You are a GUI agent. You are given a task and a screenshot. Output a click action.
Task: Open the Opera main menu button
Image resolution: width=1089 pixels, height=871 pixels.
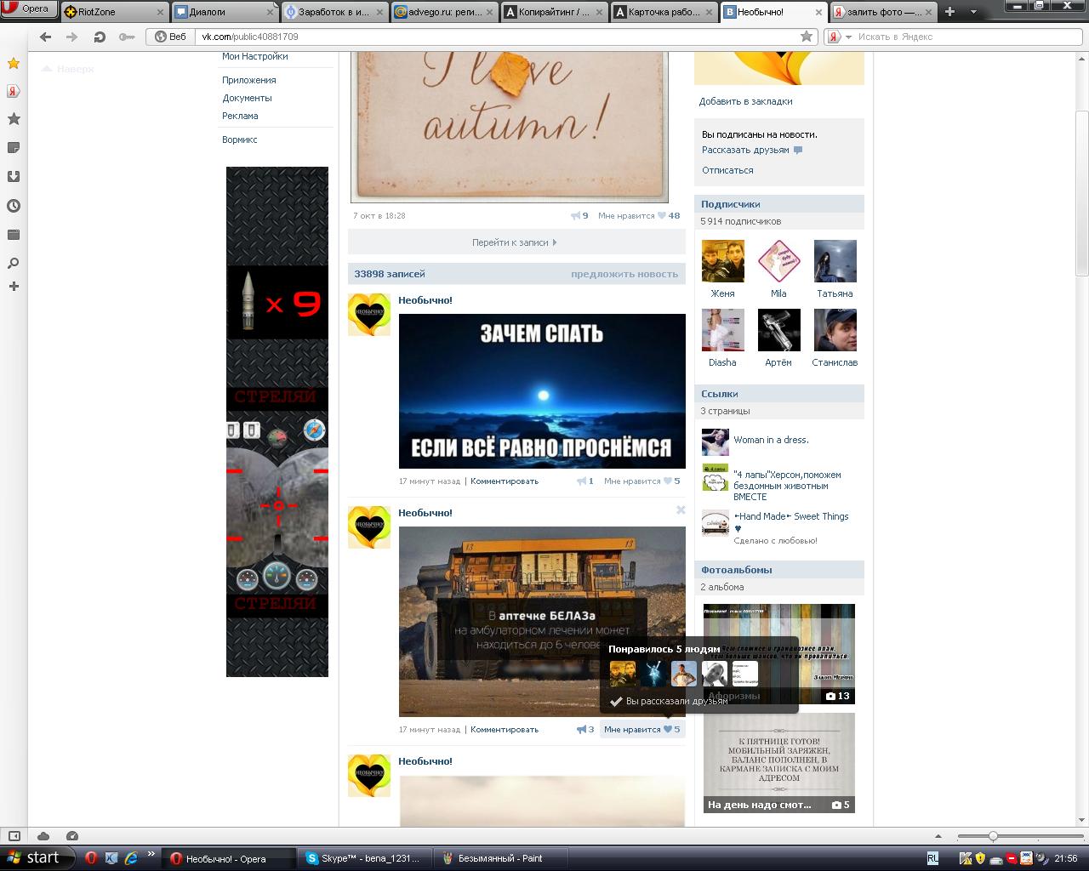pos(29,9)
